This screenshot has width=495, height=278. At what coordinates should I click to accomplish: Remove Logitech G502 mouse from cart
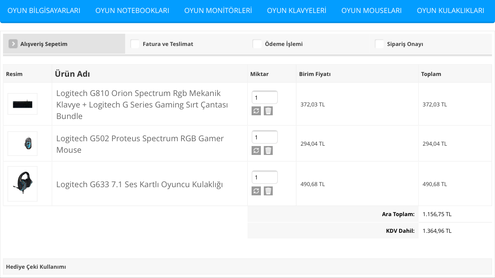click(268, 150)
